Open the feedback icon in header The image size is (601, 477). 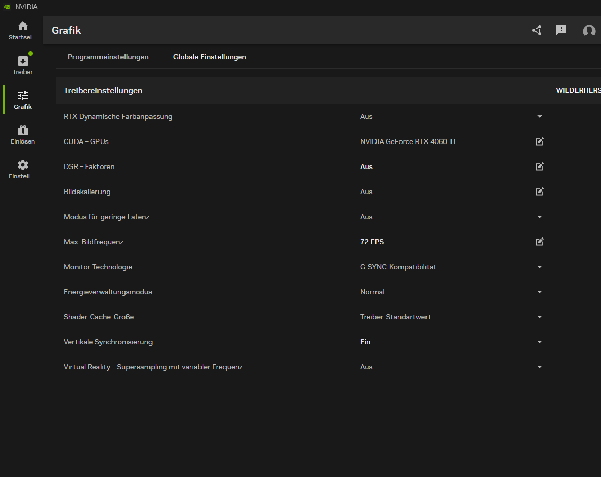pos(561,30)
